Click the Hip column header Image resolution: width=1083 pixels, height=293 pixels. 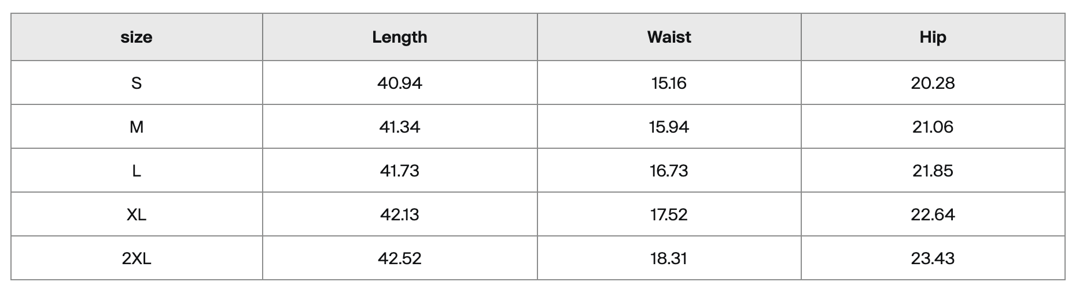933,37
